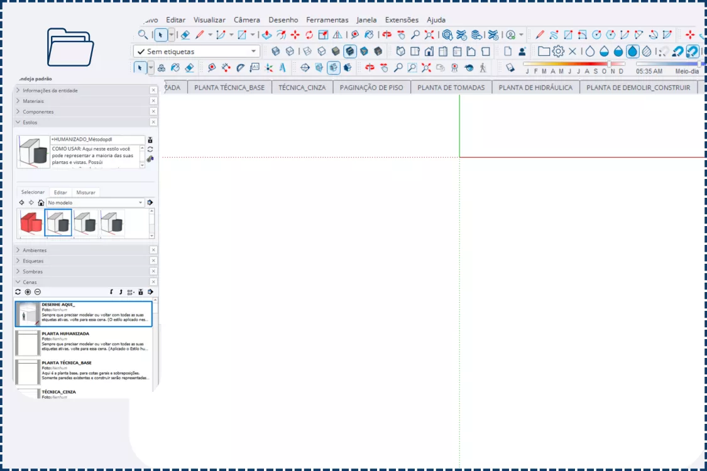Select the Protractor tool
Screen dimensions: 707x471
tap(240, 68)
